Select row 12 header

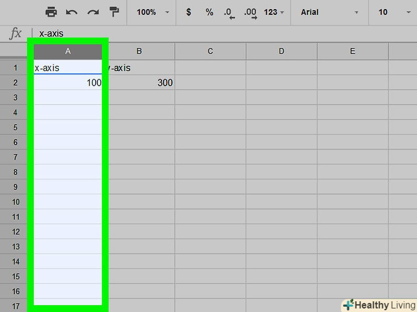pyautogui.click(x=15, y=231)
